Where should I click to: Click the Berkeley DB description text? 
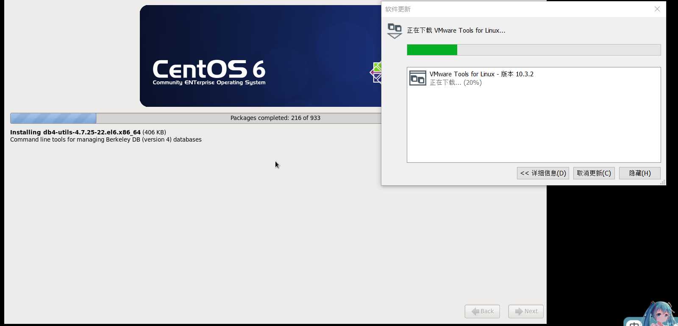[x=106, y=139]
